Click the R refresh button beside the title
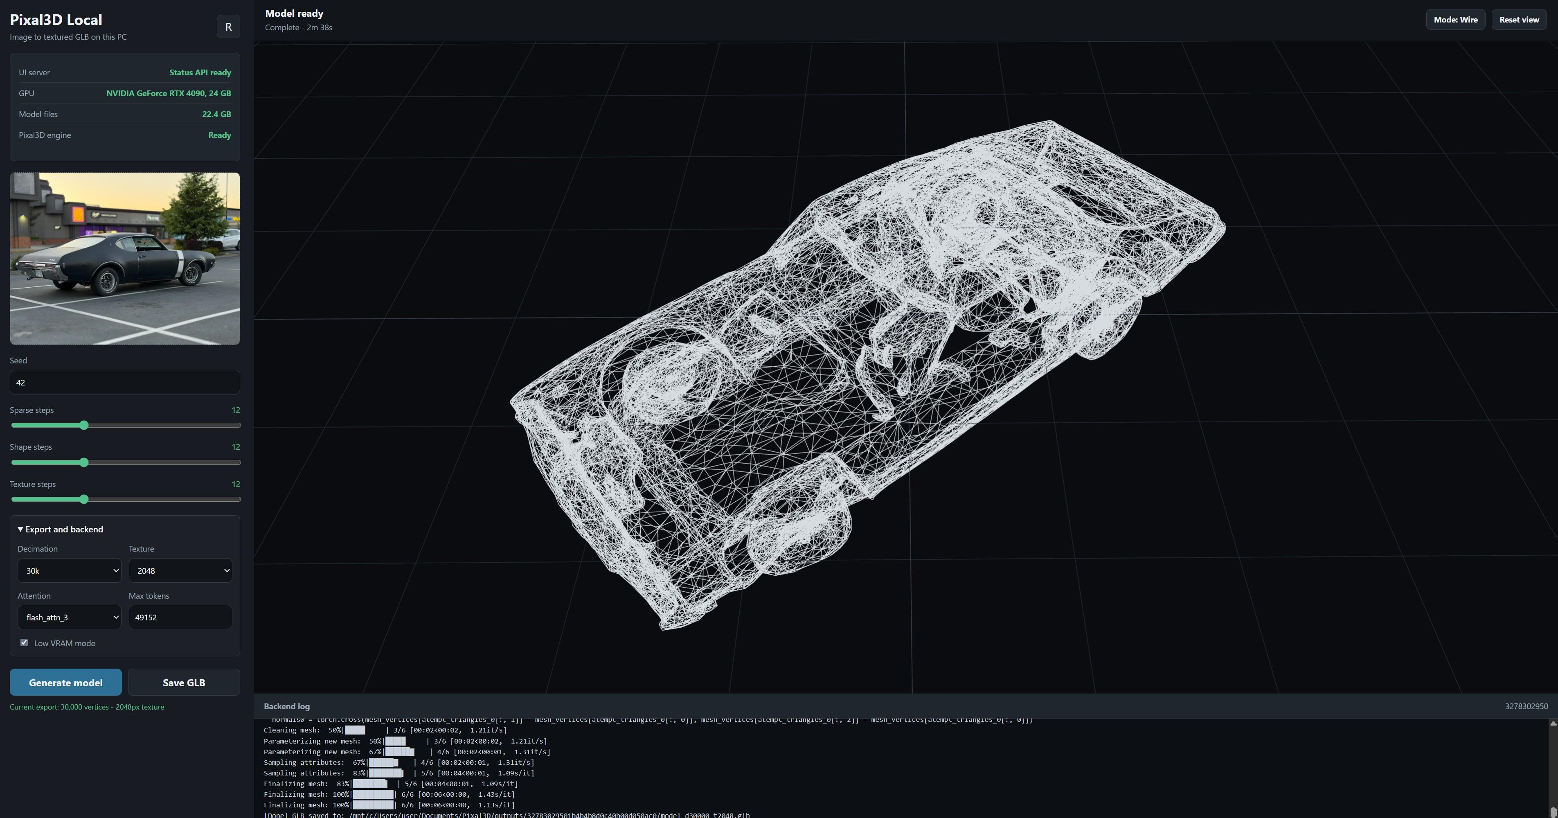This screenshot has height=818, width=1558. [x=228, y=27]
